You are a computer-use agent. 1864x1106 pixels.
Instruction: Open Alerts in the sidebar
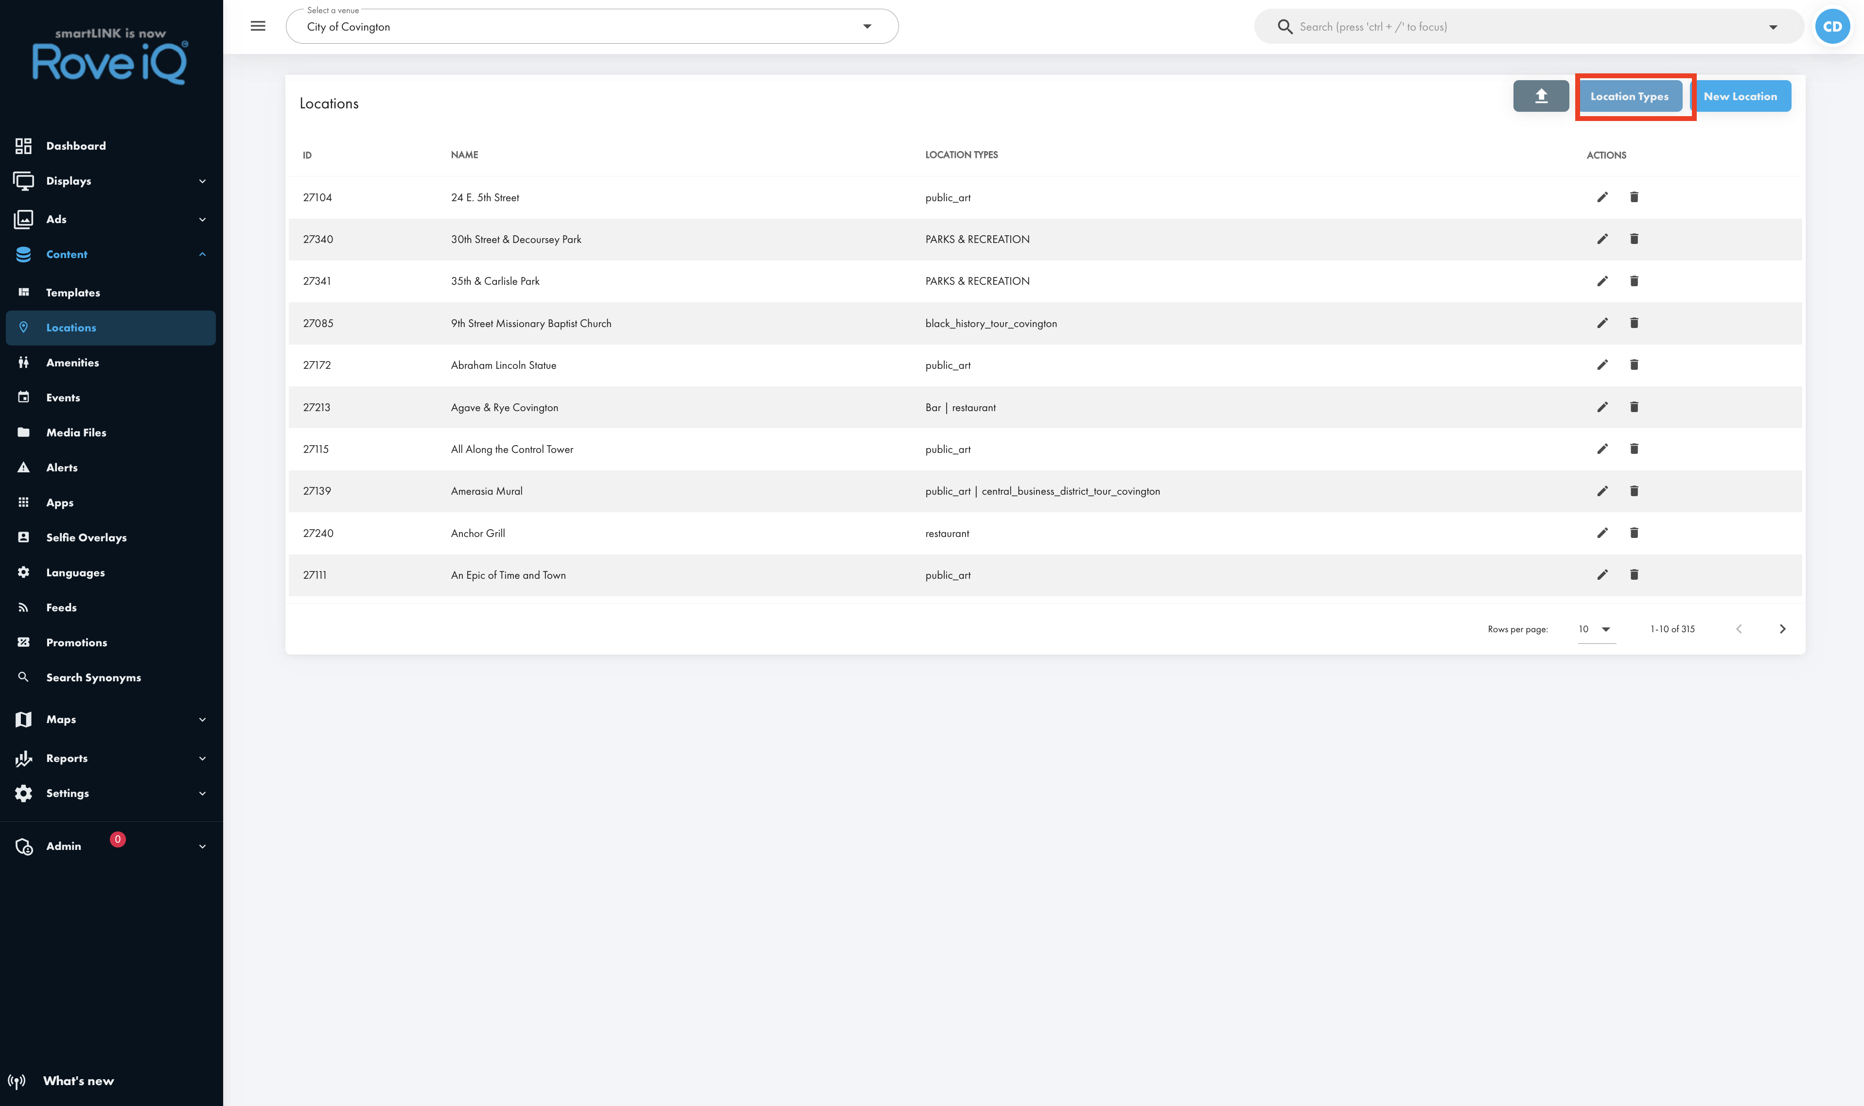point(110,467)
